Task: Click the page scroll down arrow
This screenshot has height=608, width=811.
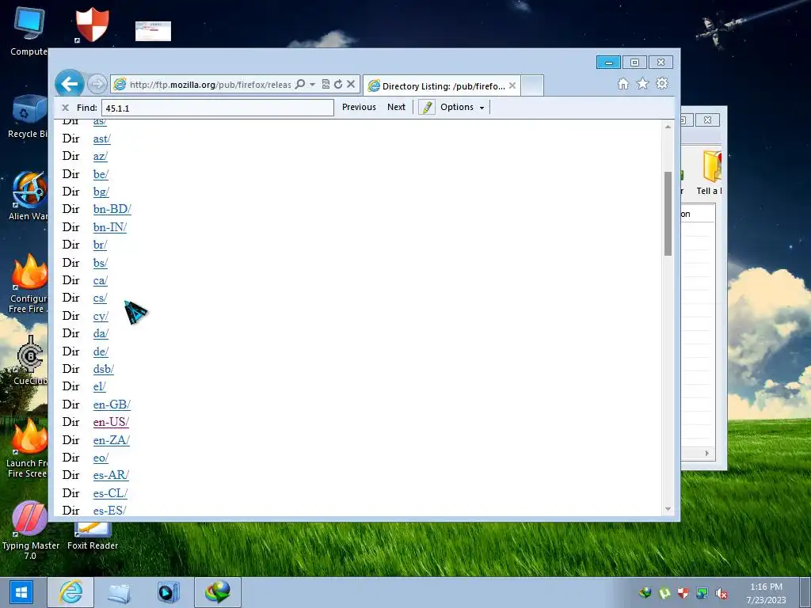Action: pos(668,509)
